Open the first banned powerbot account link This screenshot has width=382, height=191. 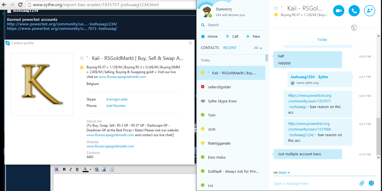click(62, 24)
